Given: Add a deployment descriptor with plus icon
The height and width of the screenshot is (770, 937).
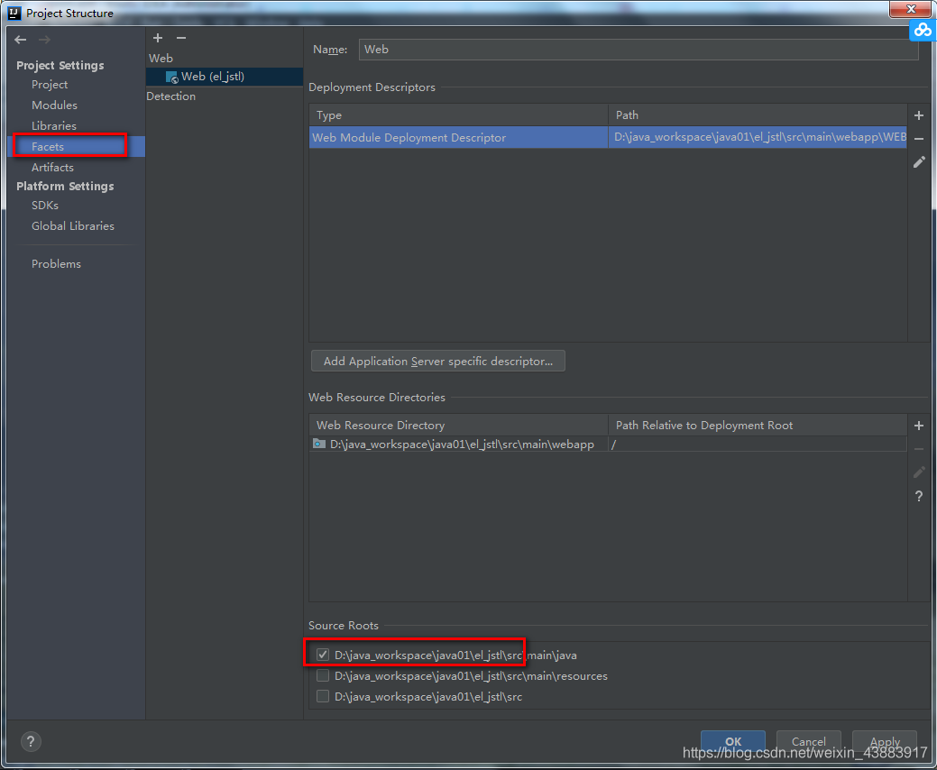Looking at the screenshot, I should point(919,115).
